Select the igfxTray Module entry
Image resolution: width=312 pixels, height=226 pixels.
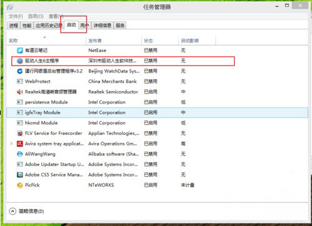[43, 112]
